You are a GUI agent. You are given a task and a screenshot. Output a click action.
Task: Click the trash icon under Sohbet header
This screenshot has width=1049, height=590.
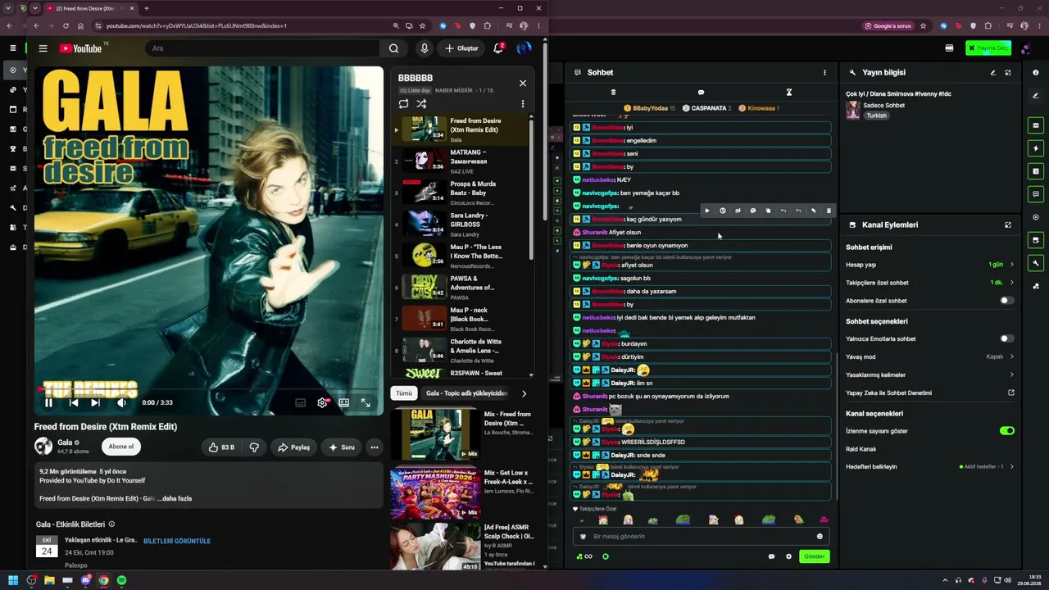pos(613,92)
